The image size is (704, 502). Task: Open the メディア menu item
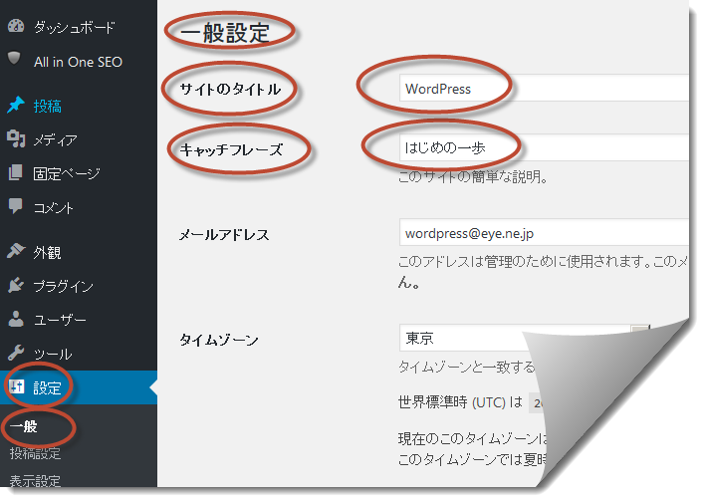coord(55,140)
